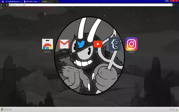Screen dimensions: 179x112
Task: Open the Chrome three-dot menu
Action: (x=177, y=5)
